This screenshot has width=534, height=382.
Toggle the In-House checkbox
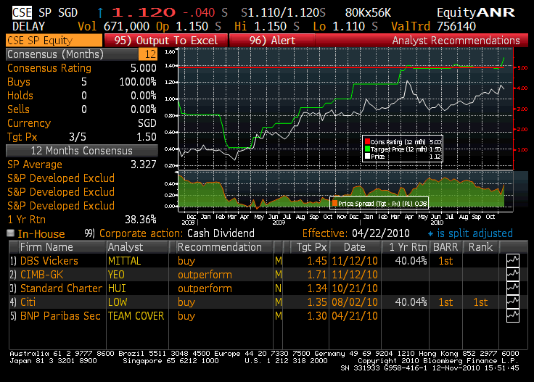(11, 233)
